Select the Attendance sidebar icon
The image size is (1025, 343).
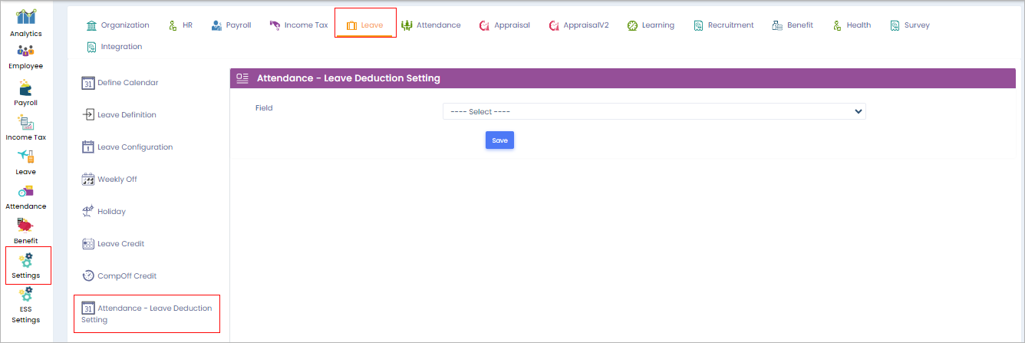tap(26, 192)
